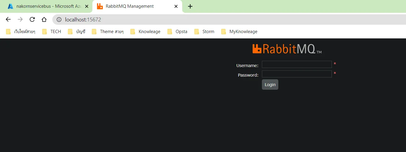Open the บัญชี bookmarks folder

pos(77,32)
